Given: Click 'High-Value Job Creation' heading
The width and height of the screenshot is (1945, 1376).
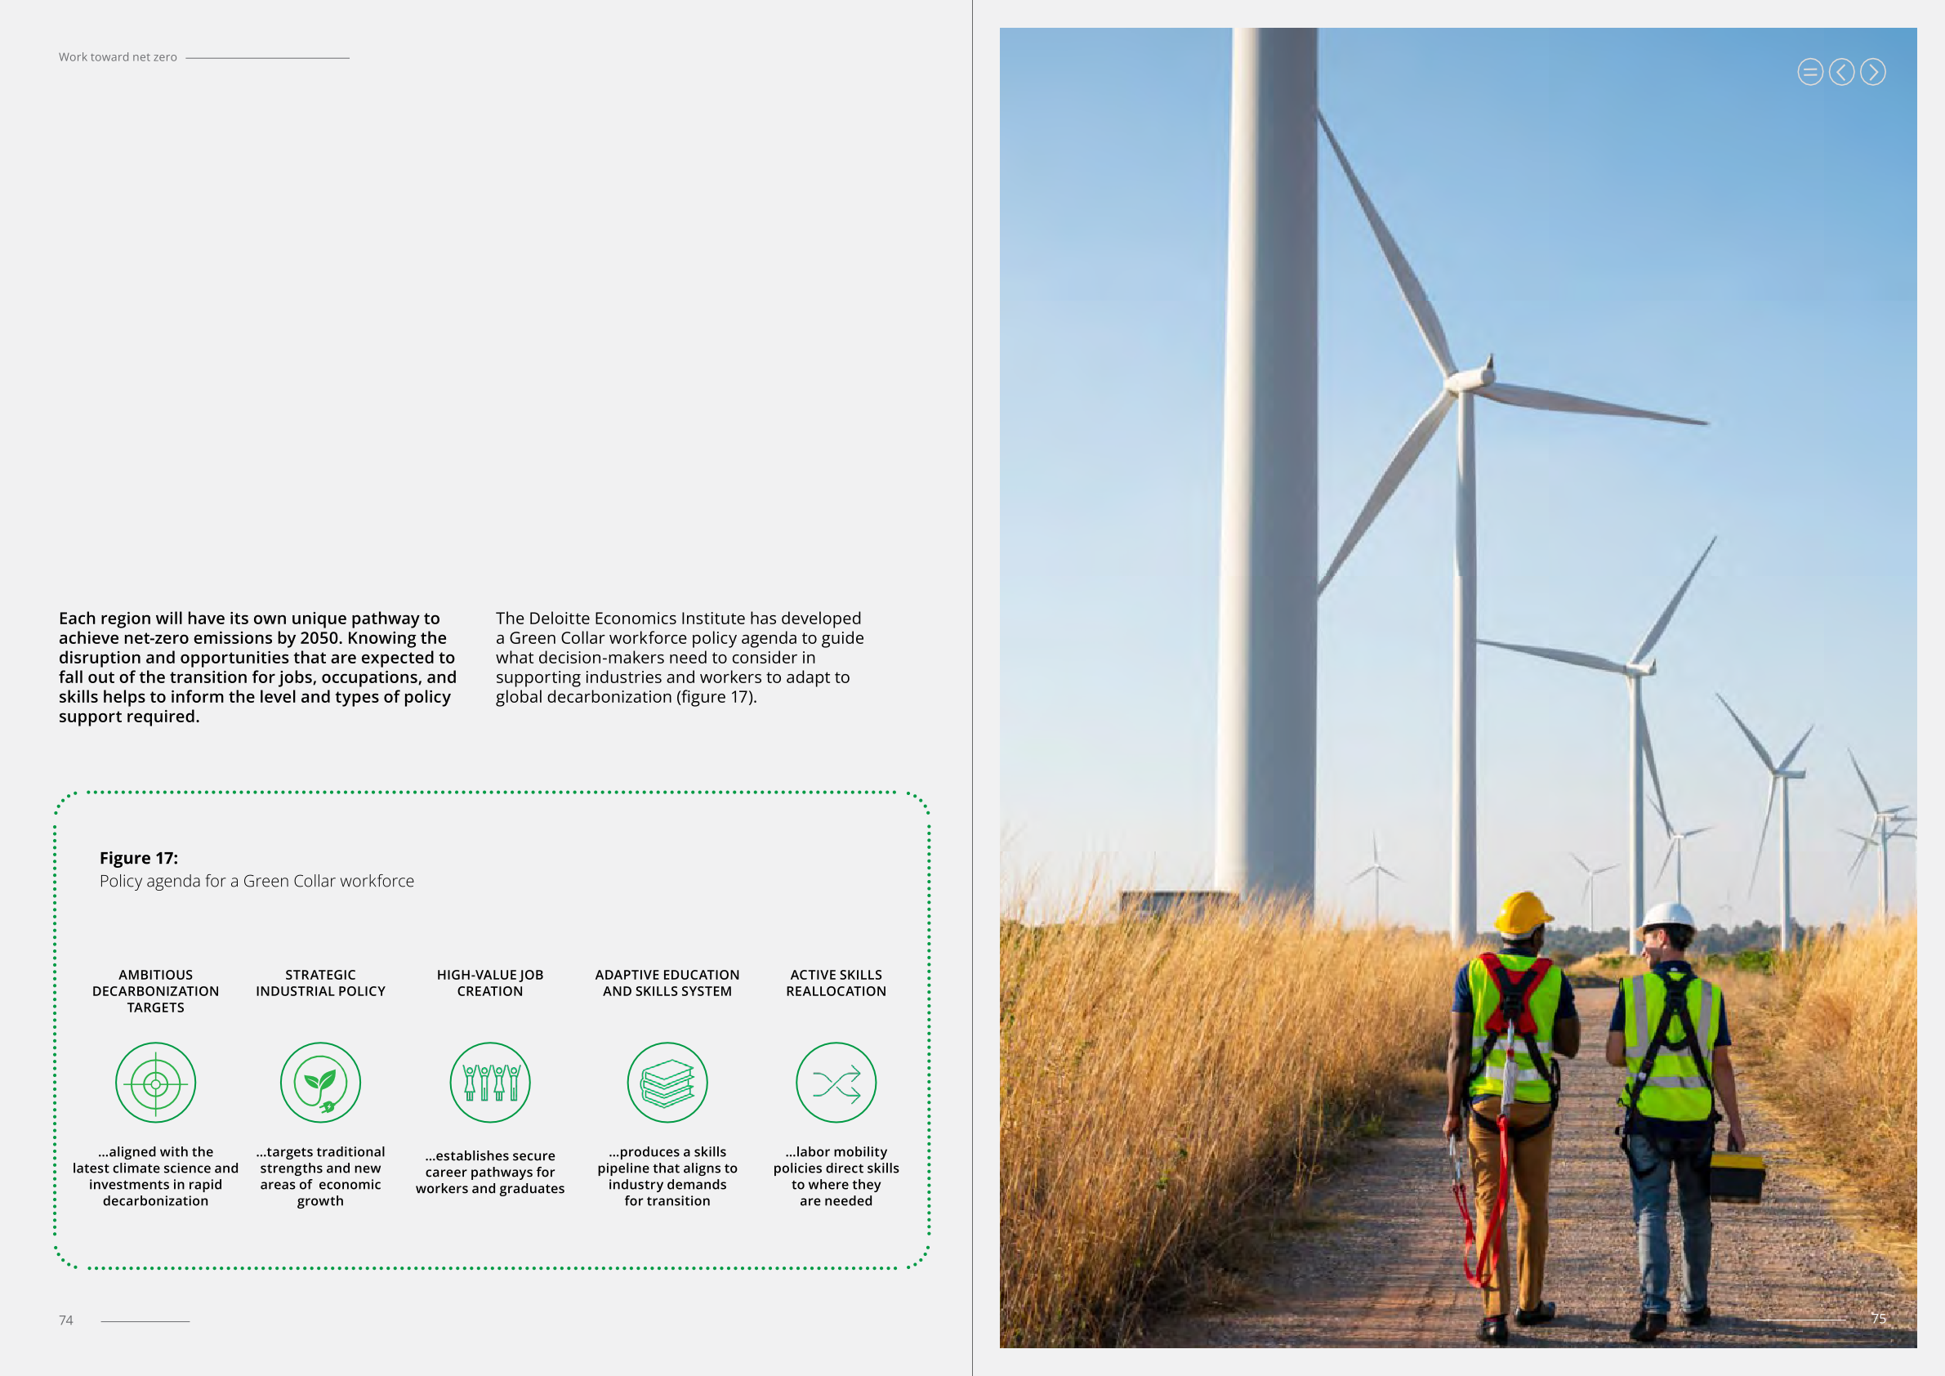Looking at the screenshot, I should (x=489, y=983).
